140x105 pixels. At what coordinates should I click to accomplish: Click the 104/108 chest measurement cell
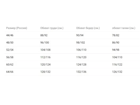click(x=45, y=50)
